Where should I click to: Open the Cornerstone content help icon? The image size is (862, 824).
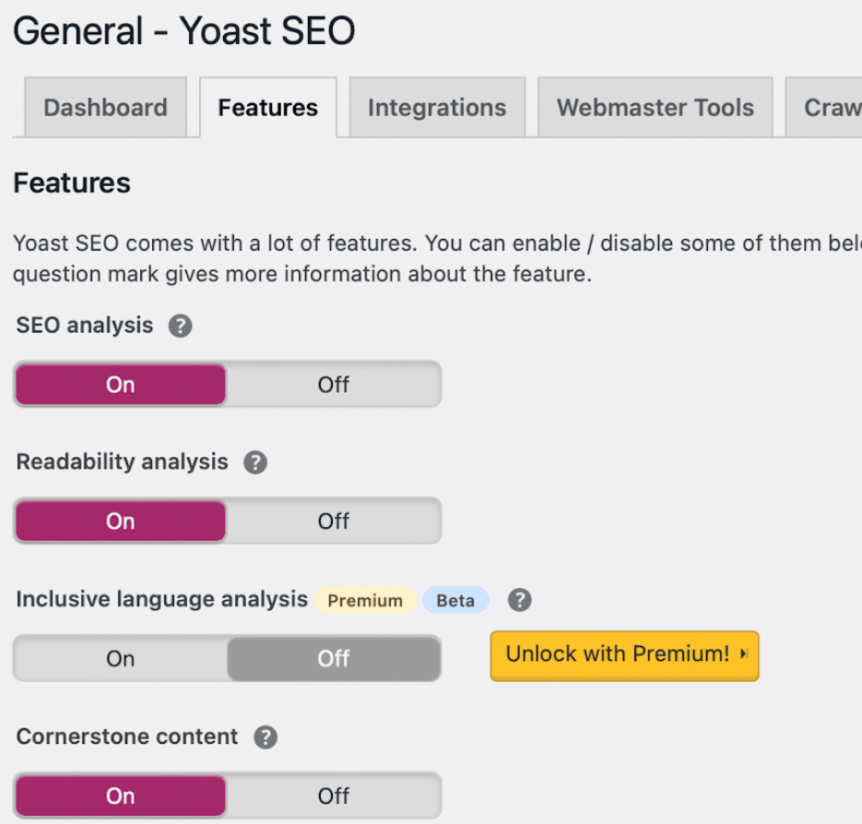pos(266,736)
